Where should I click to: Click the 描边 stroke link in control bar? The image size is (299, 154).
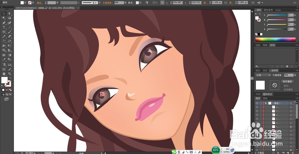tap(39, 3)
